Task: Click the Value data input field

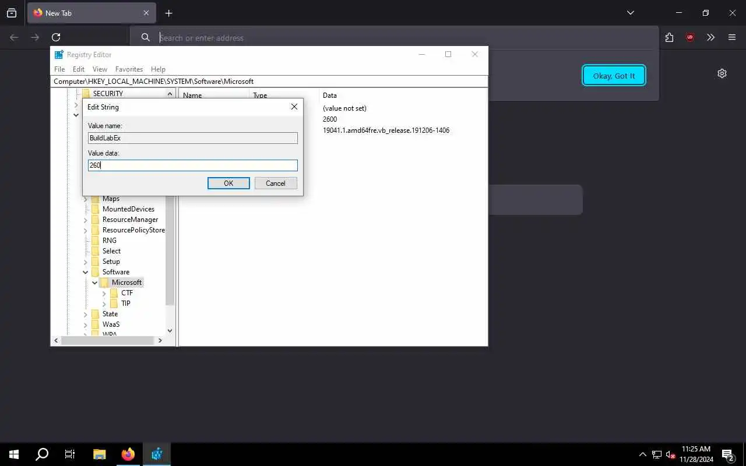Action: click(193, 165)
